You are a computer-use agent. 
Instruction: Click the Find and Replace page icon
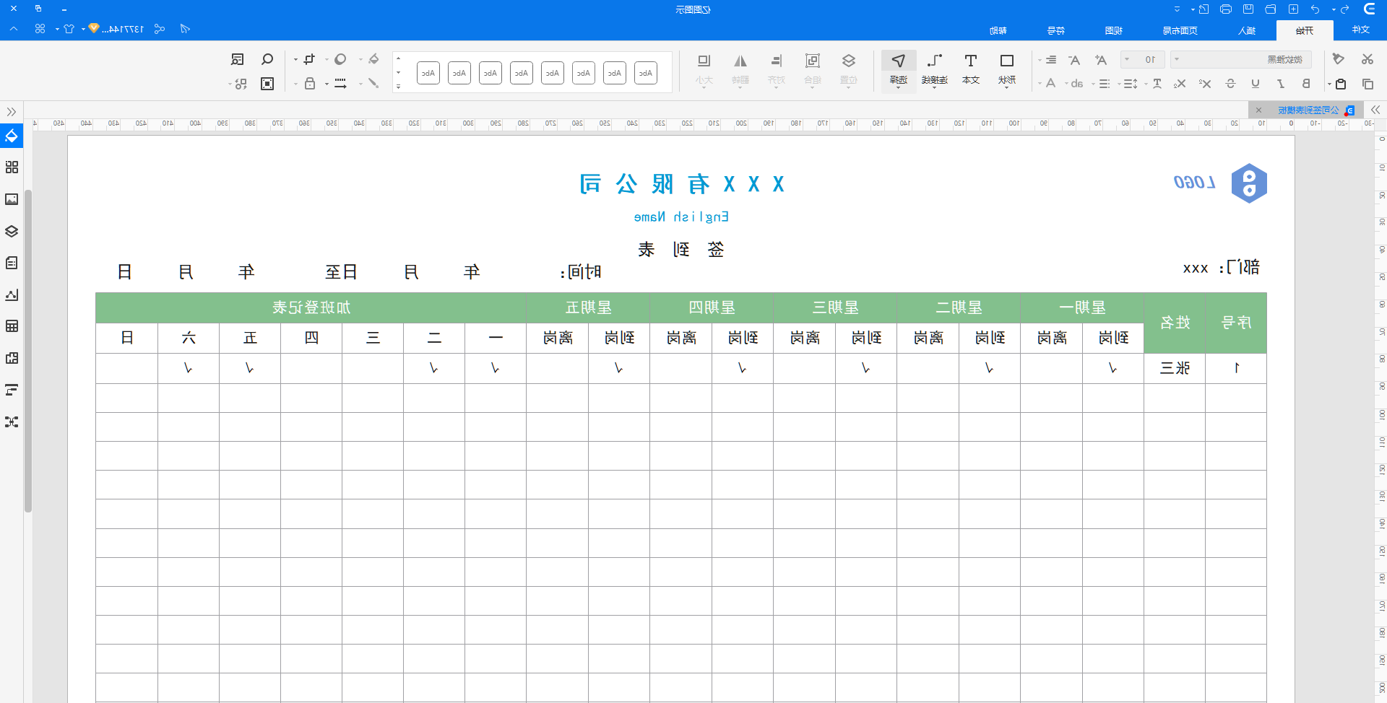click(238, 59)
